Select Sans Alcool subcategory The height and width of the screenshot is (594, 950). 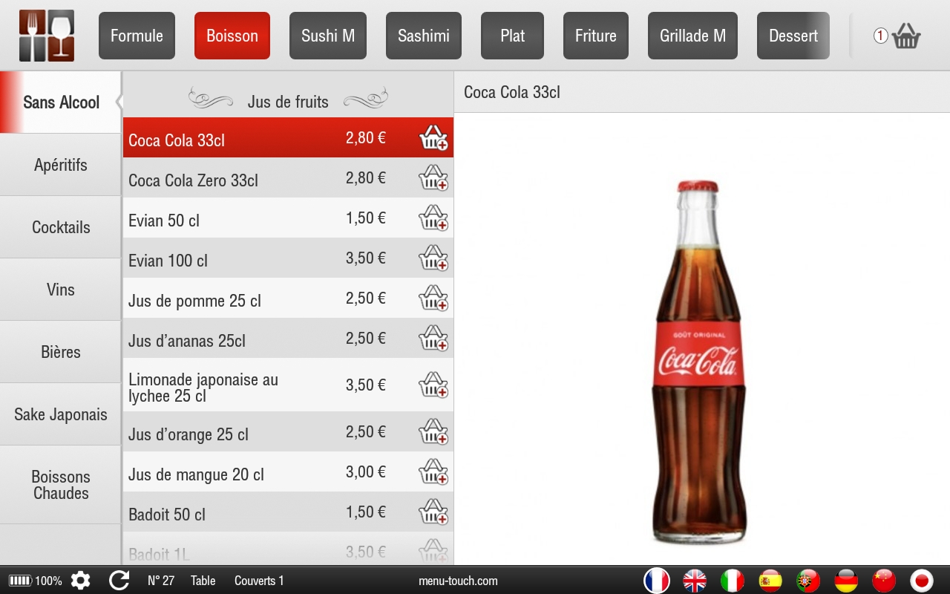(x=61, y=102)
